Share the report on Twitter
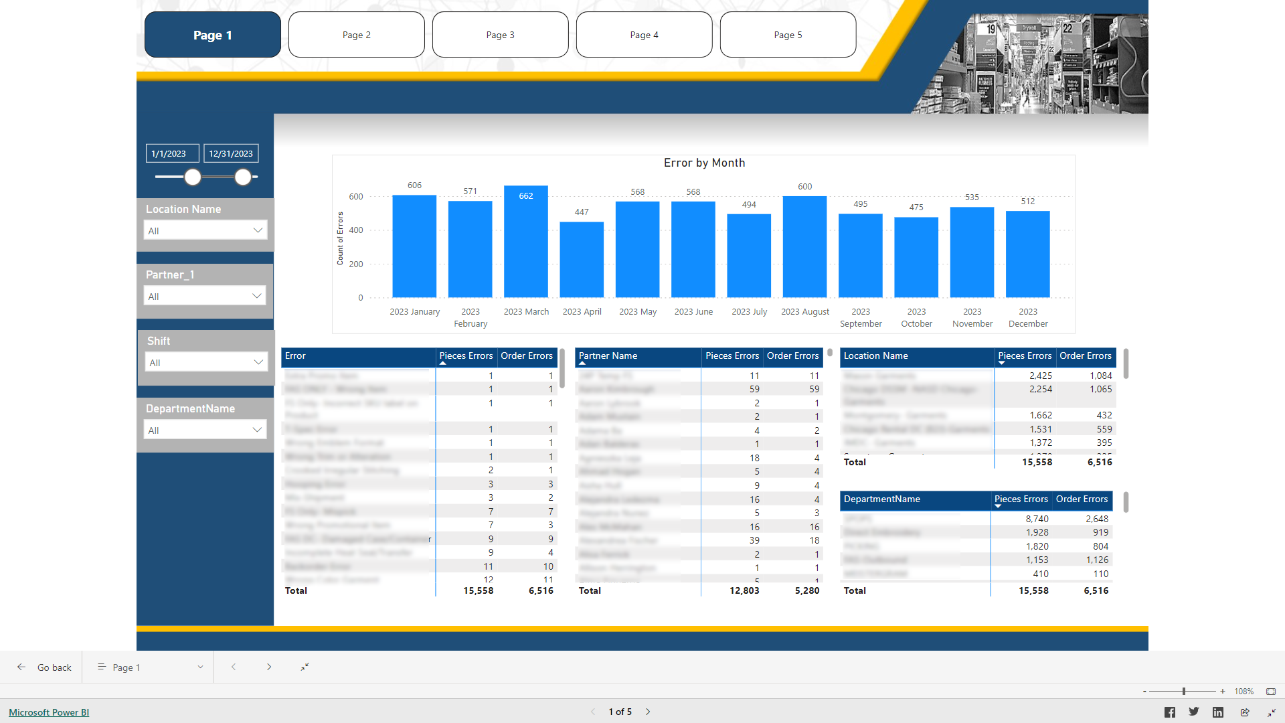This screenshot has height=723, width=1285. (1194, 712)
